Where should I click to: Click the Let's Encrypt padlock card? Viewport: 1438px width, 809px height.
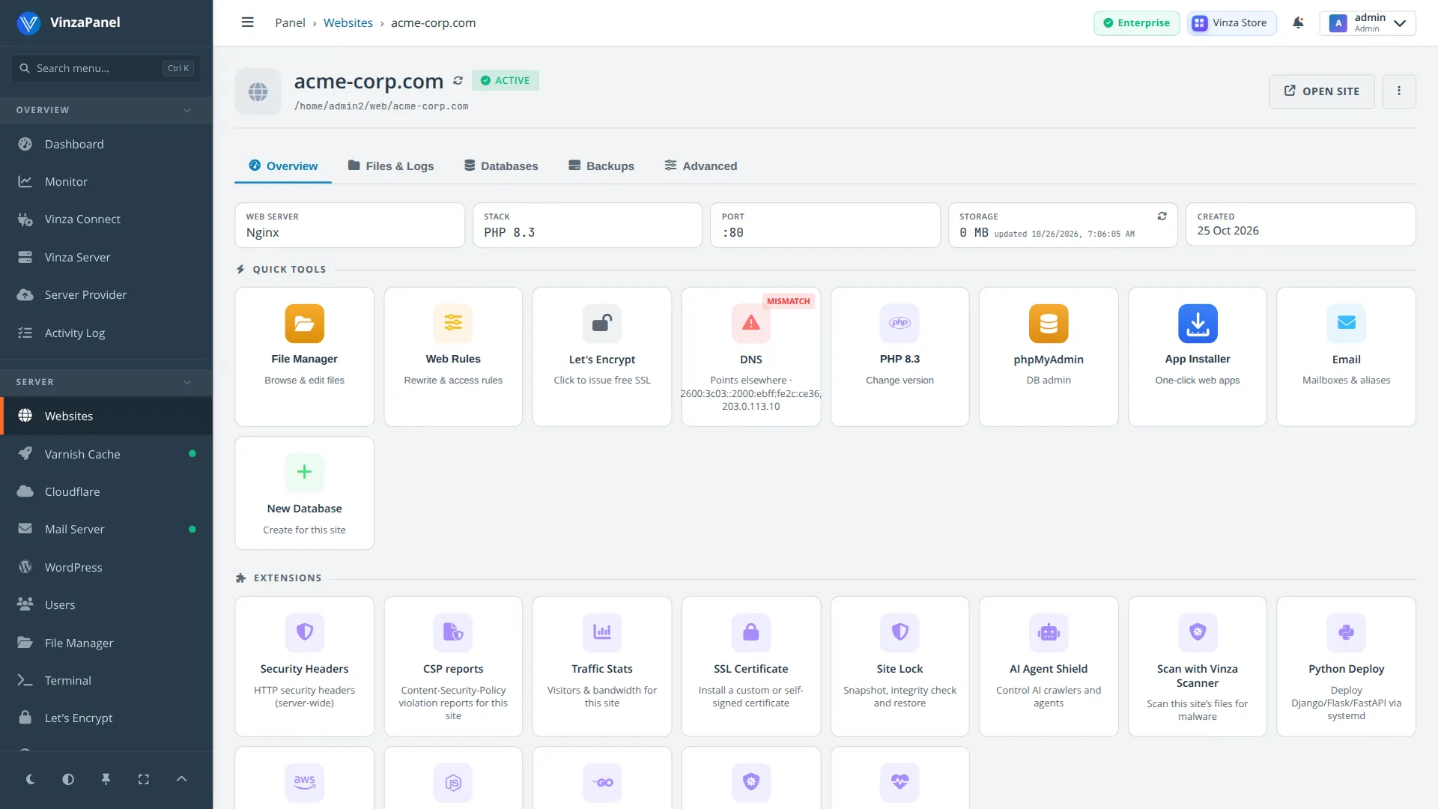coord(602,357)
